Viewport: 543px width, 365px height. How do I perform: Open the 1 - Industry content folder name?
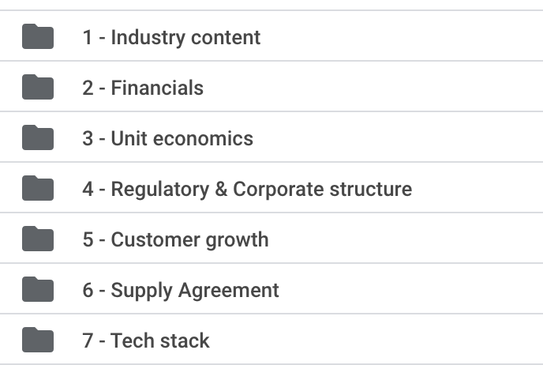pyautogui.click(x=171, y=37)
